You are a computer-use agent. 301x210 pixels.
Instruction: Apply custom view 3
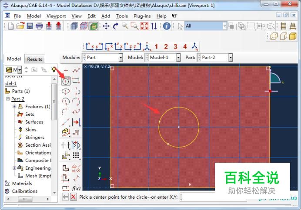click(x=175, y=46)
